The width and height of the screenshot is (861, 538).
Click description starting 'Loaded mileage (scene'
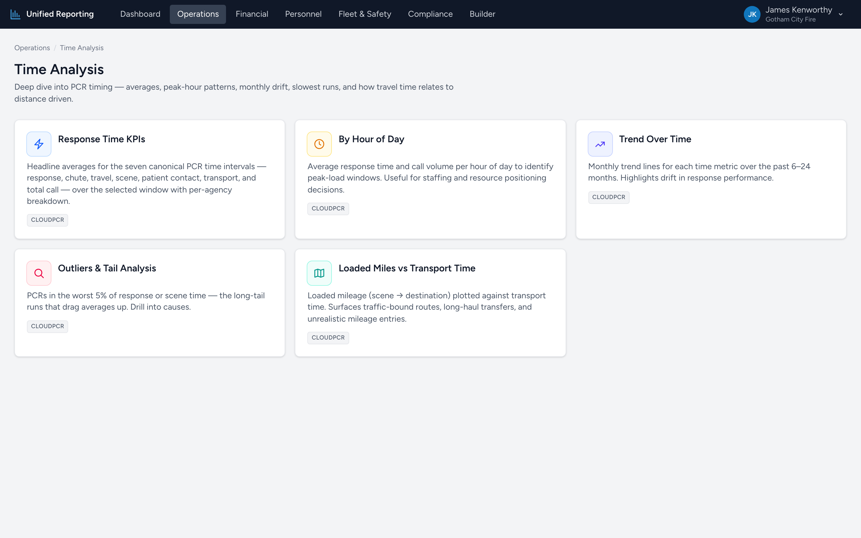(426, 307)
